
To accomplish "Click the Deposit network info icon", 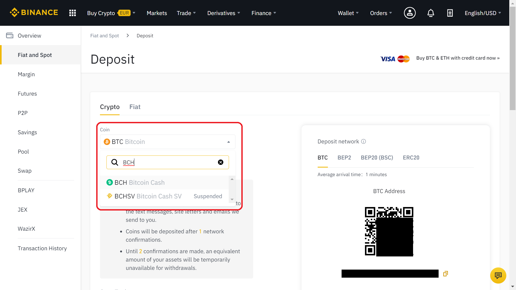I will [363, 142].
